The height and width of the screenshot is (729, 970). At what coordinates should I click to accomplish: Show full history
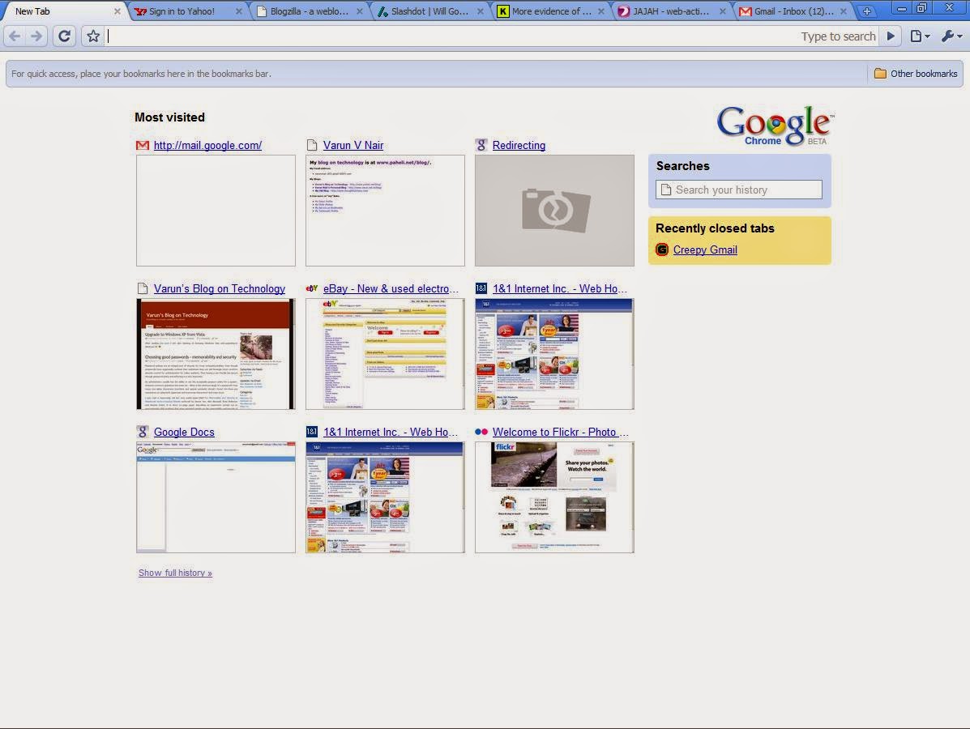(175, 573)
